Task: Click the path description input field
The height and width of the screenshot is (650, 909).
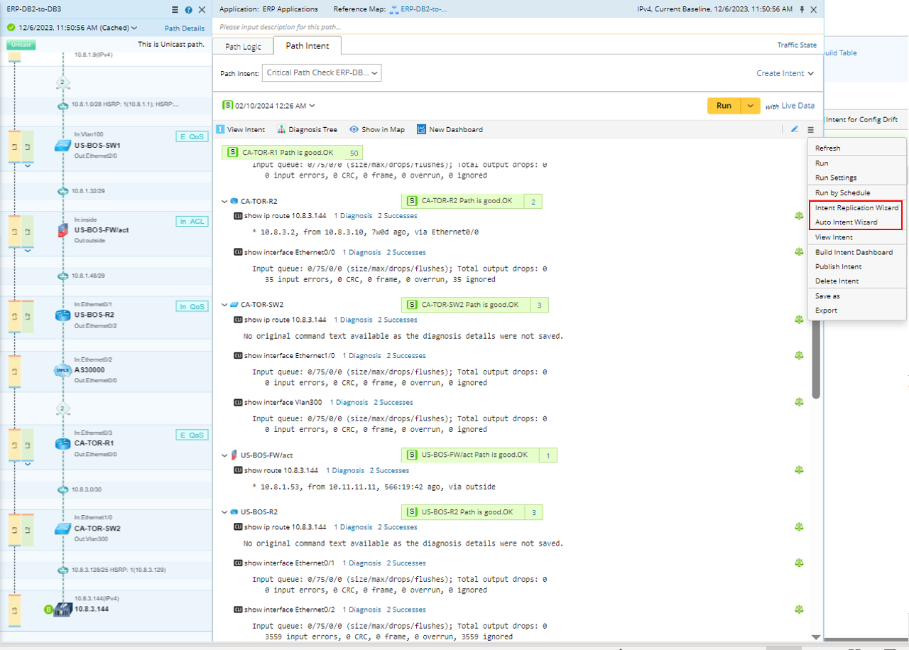Action: click(497, 27)
